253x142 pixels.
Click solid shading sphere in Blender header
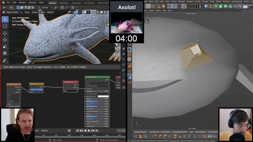pos(101,12)
